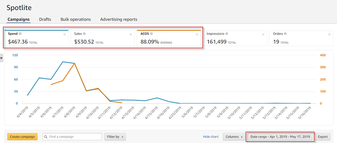Screen dimensions: 337x143
Task: Click the Find a campaign search field
Action: pos(72,137)
